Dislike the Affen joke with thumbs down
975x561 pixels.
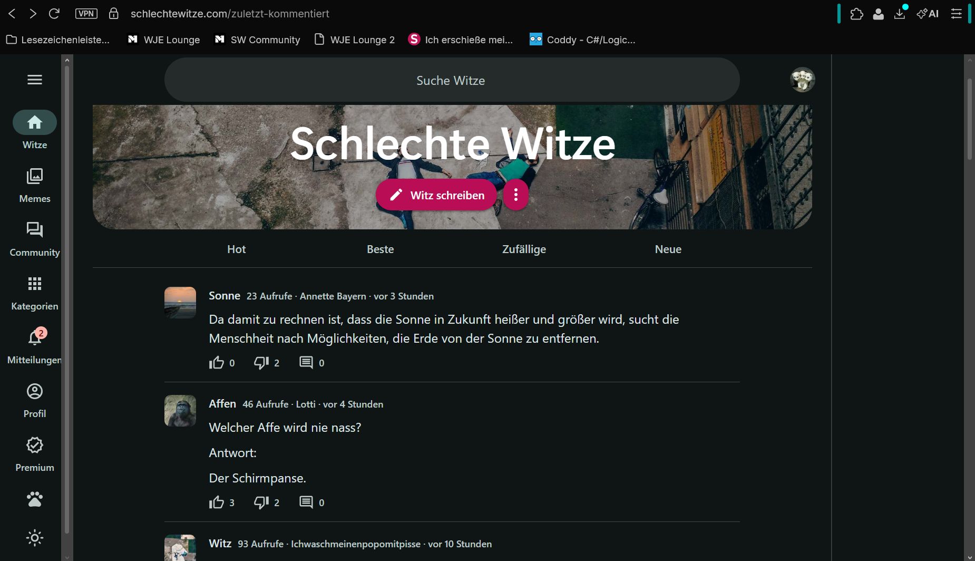261,502
